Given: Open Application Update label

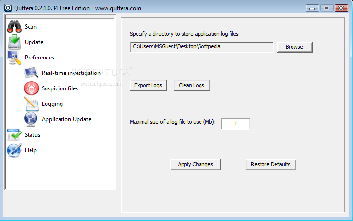Looking at the screenshot, I should point(66,119).
